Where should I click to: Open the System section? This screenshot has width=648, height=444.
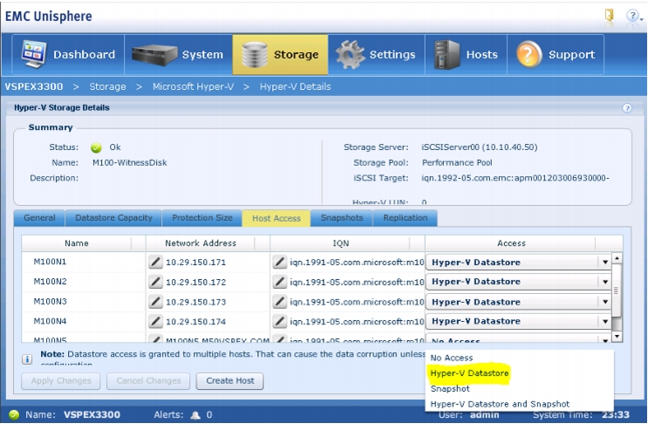178,55
